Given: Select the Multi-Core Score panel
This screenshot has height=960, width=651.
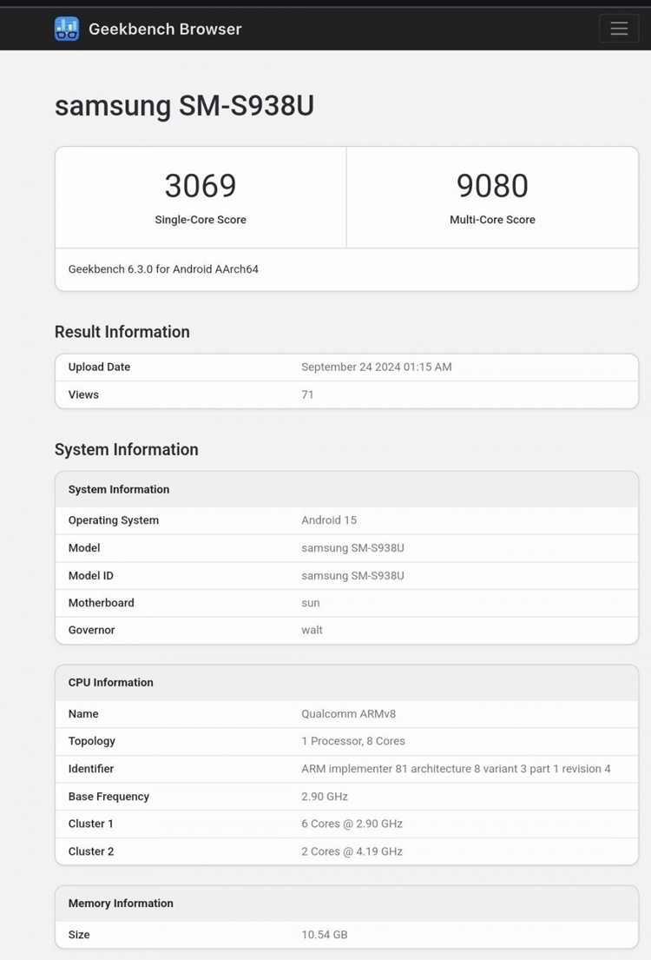Looking at the screenshot, I should 492,195.
